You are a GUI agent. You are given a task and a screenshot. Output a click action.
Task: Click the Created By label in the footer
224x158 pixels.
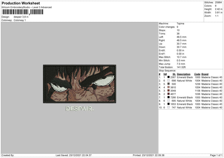click(x=8, y=155)
